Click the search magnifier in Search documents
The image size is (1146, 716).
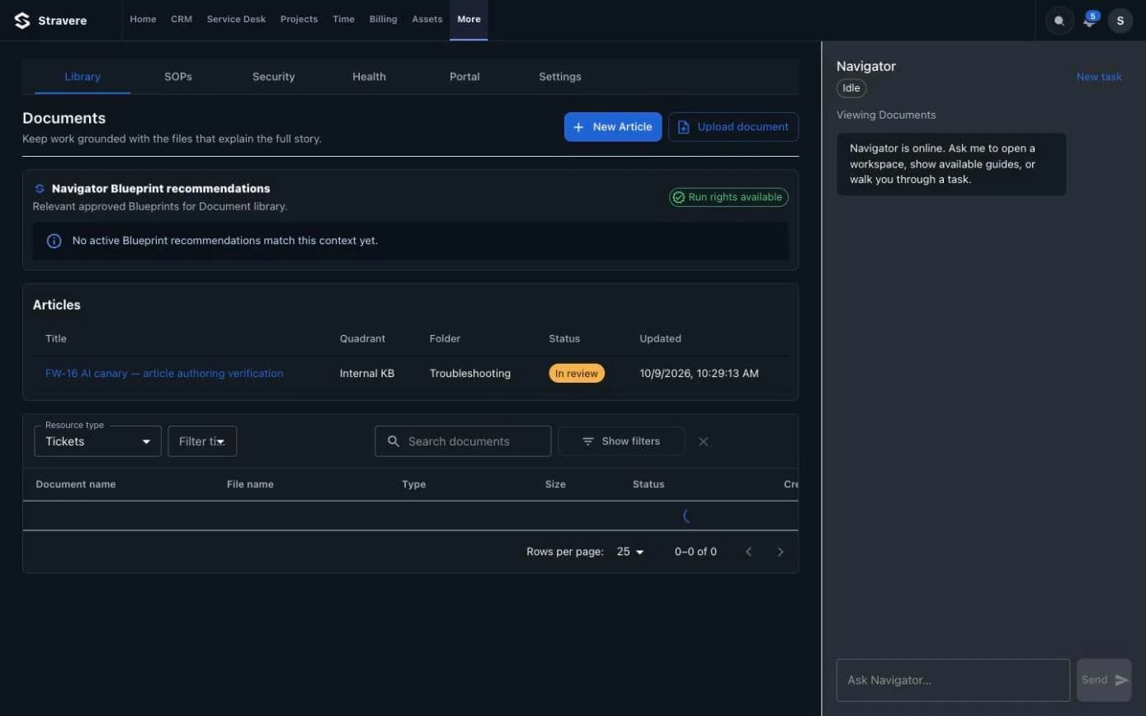click(x=394, y=441)
